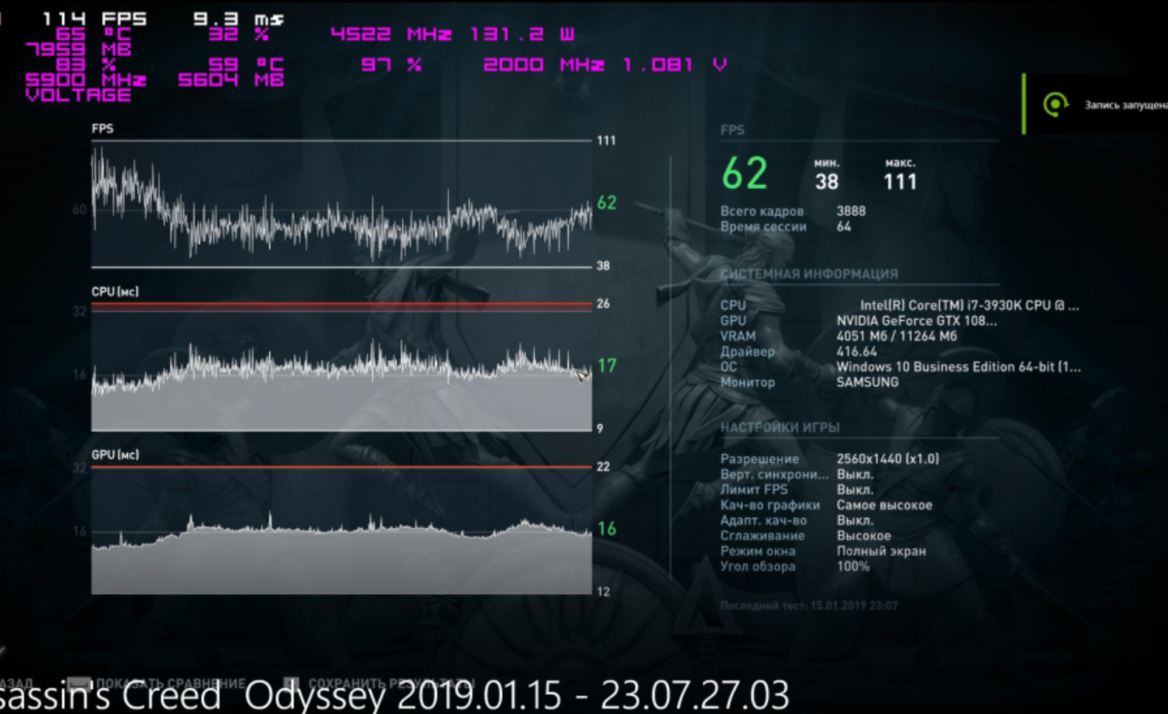Click the Лимит FPS Выкл. value
Screen dimensions: 1168x714
point(854,490)
